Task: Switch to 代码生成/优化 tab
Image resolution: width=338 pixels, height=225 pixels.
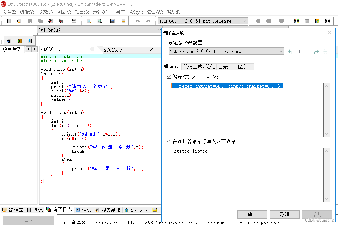Action: click(x=199, y=67)
